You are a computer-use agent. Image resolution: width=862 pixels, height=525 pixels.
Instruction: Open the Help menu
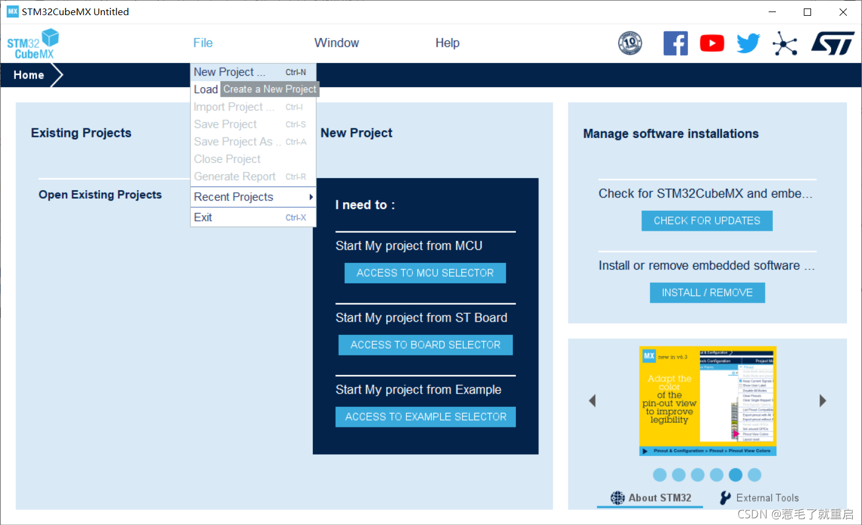(447, 43)
